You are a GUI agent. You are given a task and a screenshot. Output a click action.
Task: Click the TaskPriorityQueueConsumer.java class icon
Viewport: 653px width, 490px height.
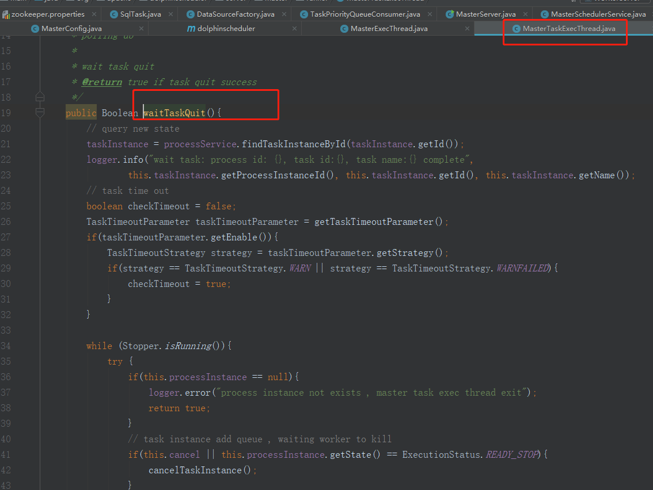tap(304, 14)
